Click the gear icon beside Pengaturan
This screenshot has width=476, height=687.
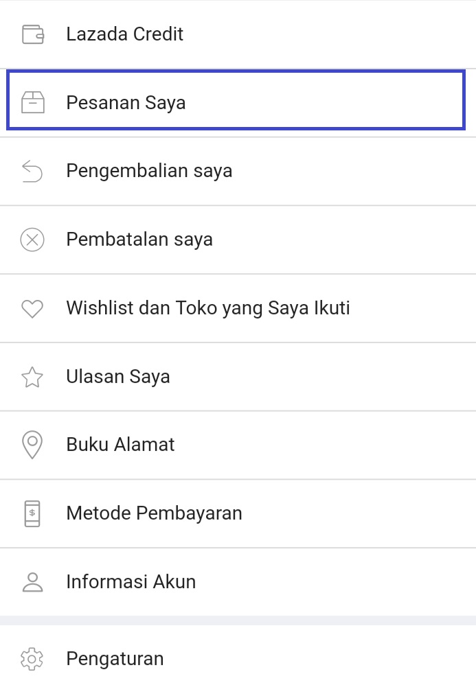point(33,658)
